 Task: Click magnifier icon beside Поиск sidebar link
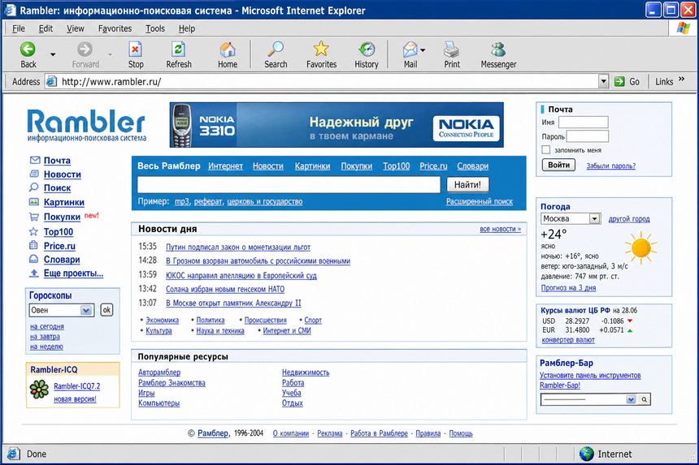[x=34, y=187]
